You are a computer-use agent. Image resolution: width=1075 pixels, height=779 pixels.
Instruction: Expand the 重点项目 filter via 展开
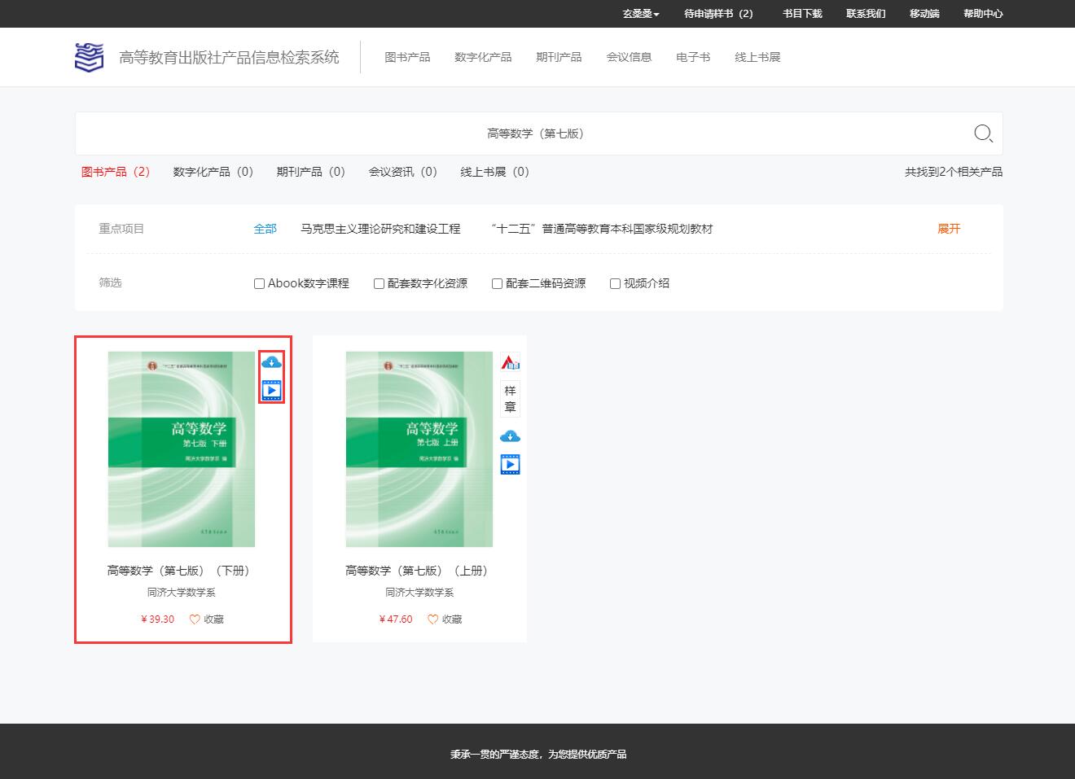click(x=948, y=229)
